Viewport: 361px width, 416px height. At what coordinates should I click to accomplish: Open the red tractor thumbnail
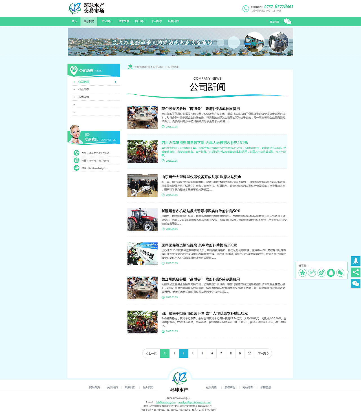[x=142, y=220]
